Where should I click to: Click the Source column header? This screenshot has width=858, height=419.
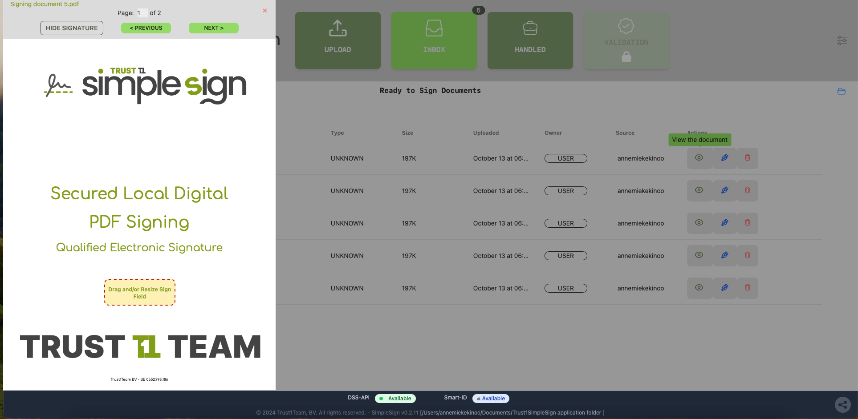[x=625, y=133]
